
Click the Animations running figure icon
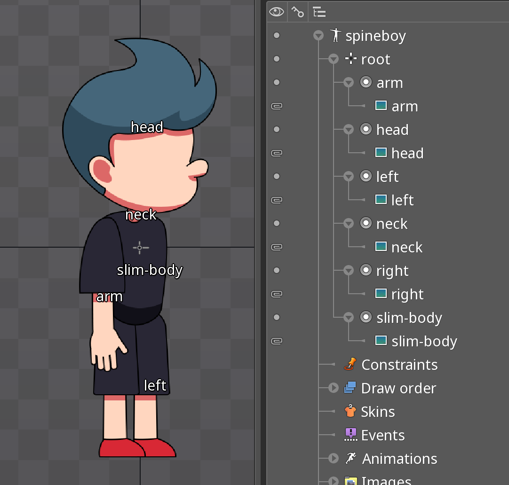tap(351, 458)
